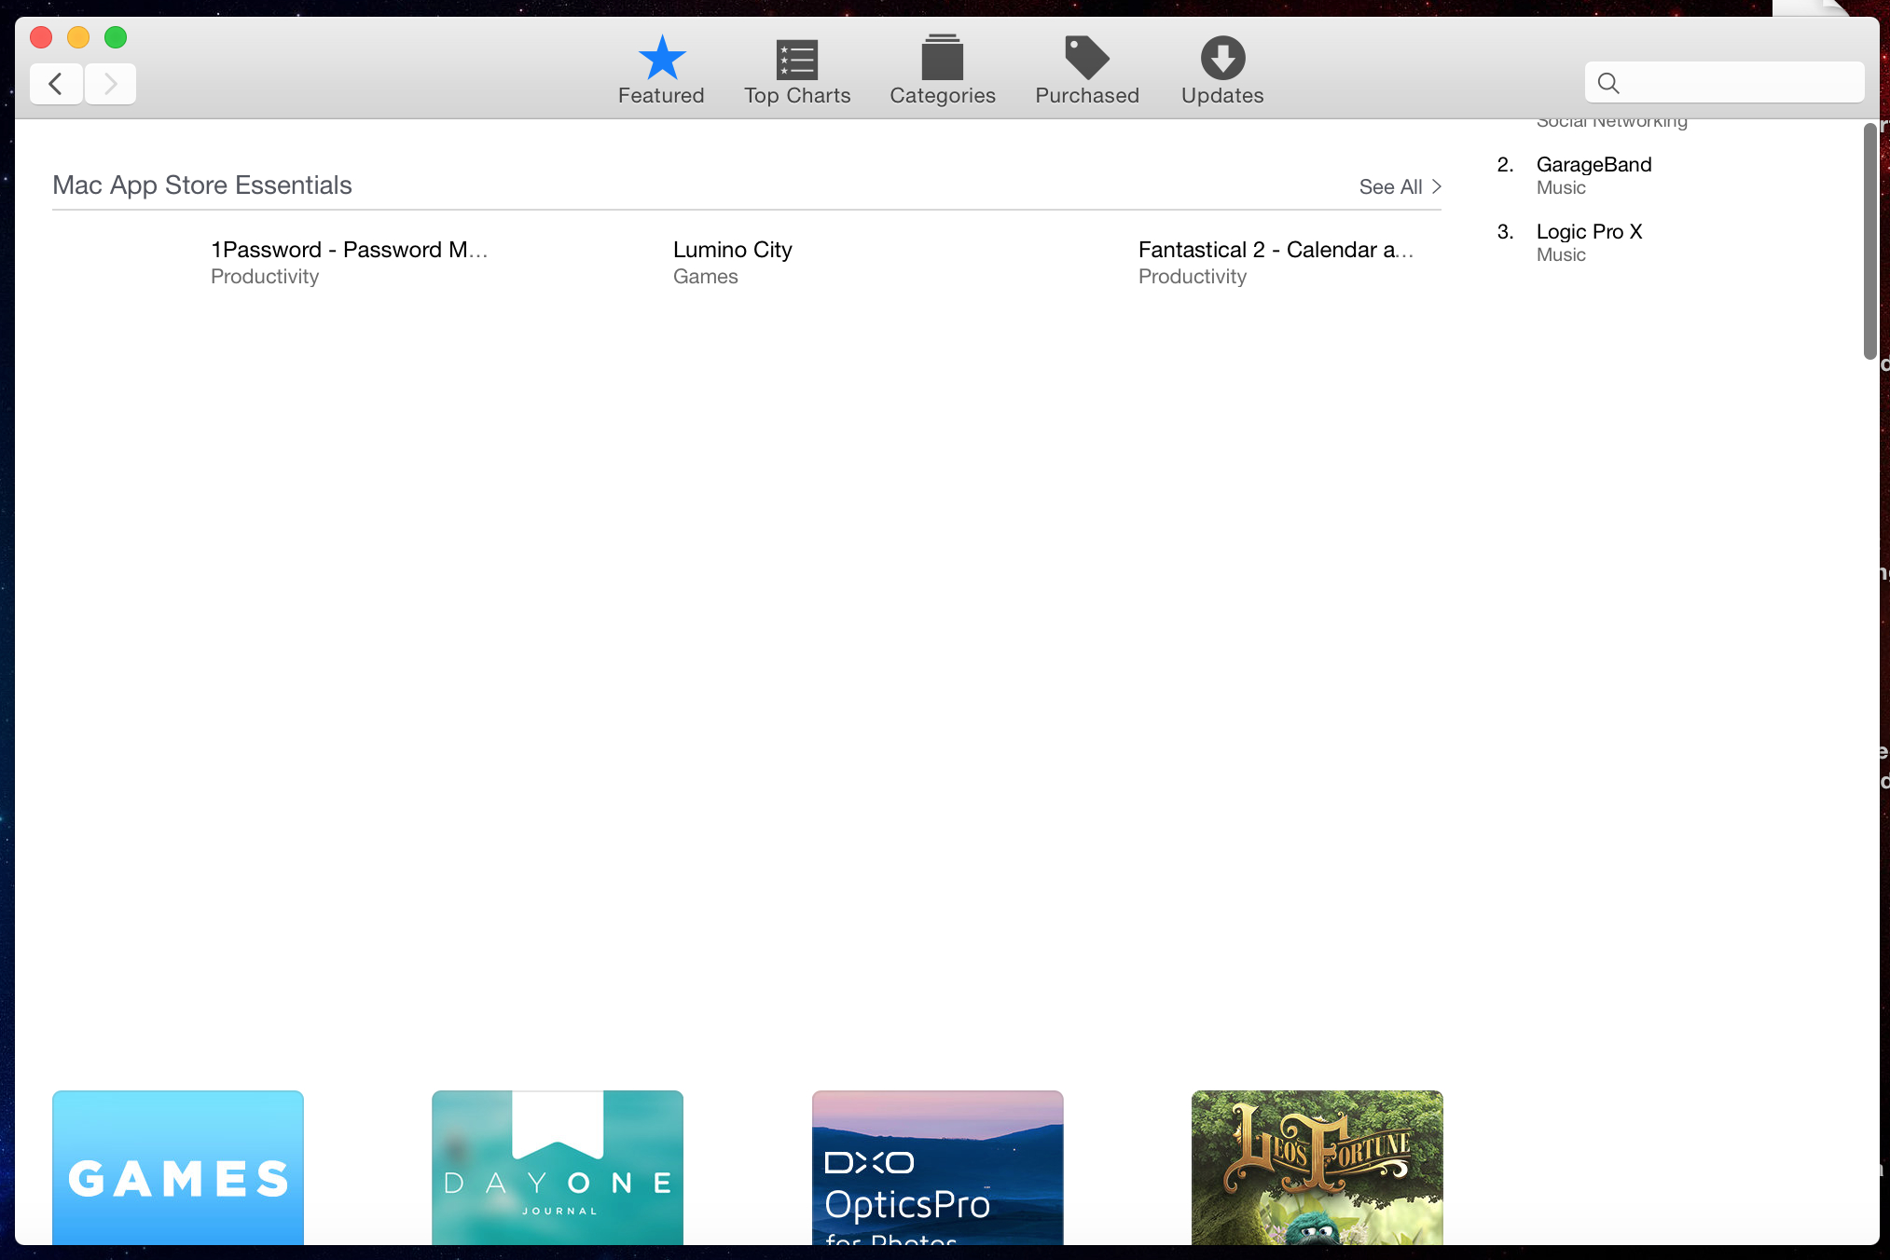
Task: Open 1Password - Password Manager app link
Action: click(349, 250)
